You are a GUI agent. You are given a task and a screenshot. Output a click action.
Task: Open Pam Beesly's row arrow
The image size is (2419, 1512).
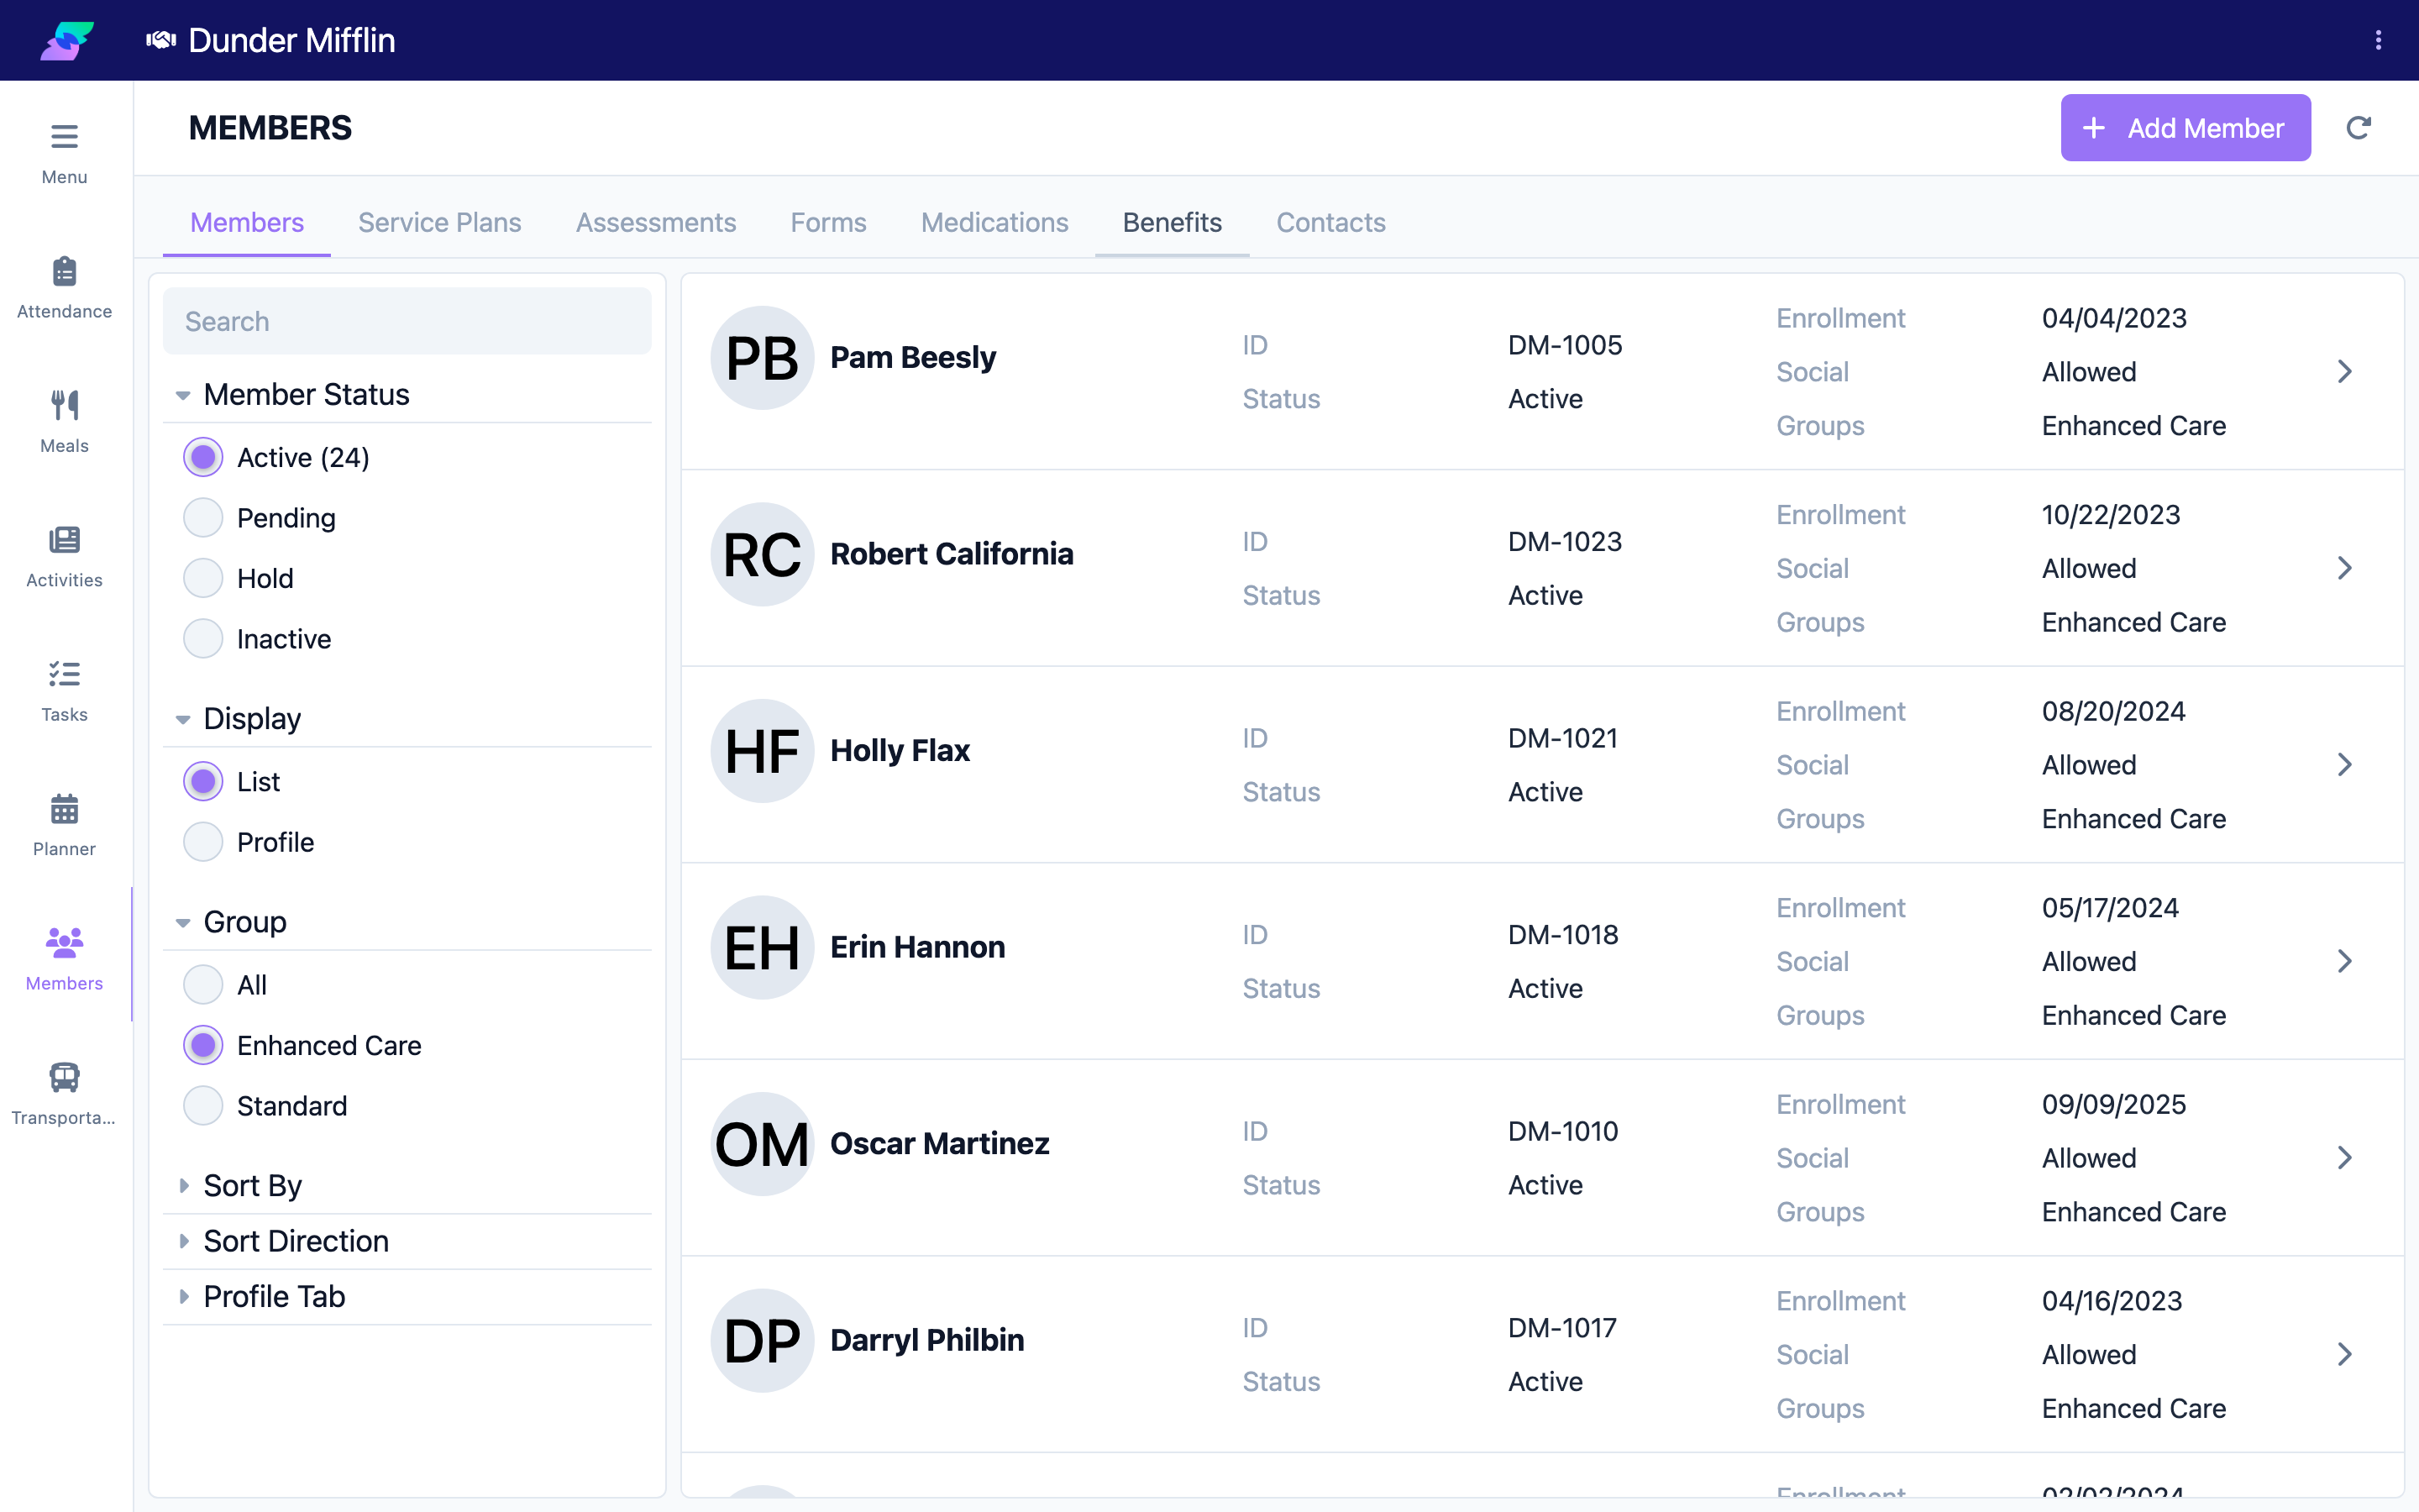click(x=2345, y=372)
